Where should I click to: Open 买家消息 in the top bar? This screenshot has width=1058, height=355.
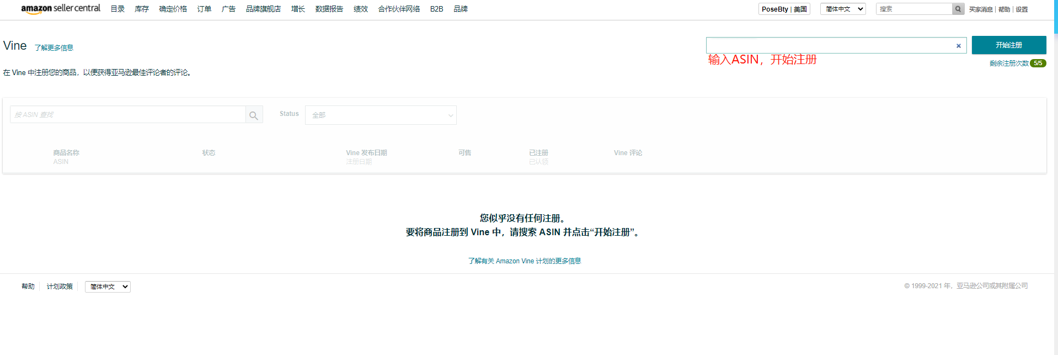tap(981, 9)
